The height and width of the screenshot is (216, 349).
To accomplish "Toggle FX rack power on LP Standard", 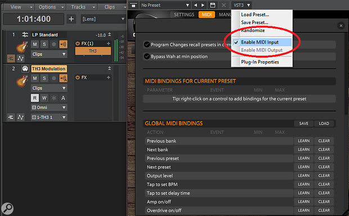I will pos(78,43).
